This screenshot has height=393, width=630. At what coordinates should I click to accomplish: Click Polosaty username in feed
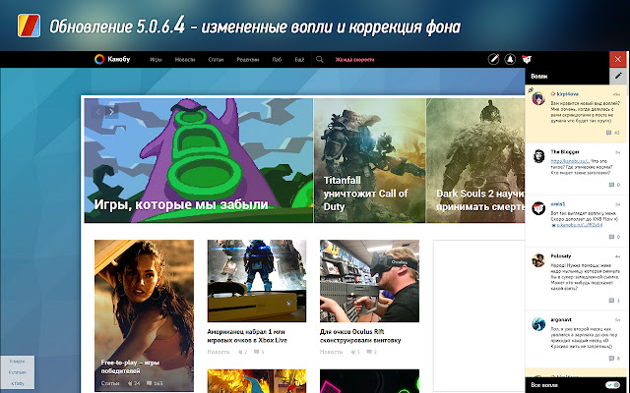click(x=561, y=255)
